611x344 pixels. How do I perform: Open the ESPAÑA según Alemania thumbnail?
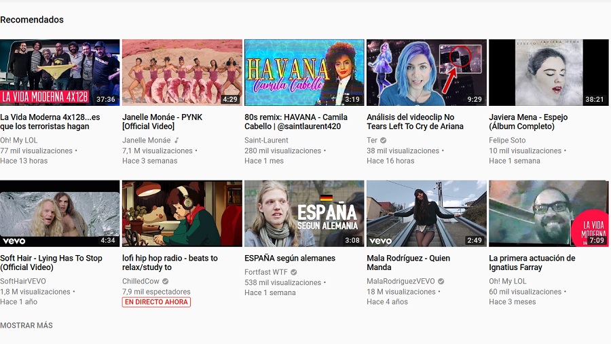pyautogui.click(x=304, y=213)
